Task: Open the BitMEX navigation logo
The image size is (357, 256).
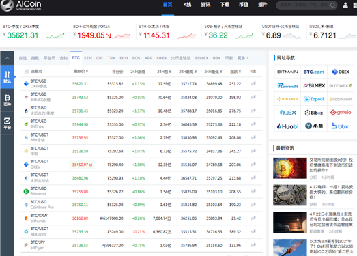Action: (x=314, y=85)
